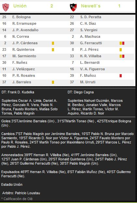The width and height of the screenshot is (137, 203).
Task: Open the Unión team name link
Action: coord(20,6)
